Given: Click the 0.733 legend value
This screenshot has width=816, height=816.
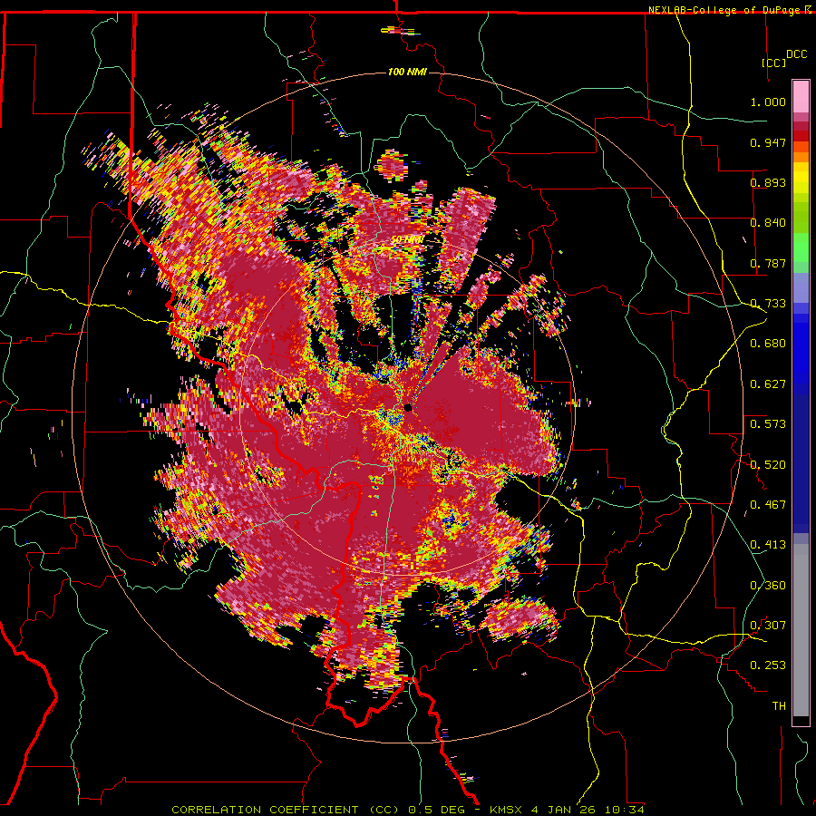Looking at the screenshot, I should [x=768, y=304].
